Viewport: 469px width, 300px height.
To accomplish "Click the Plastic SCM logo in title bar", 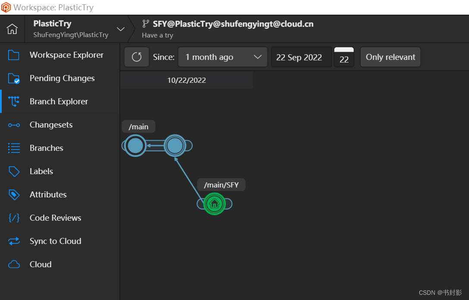I will click(x=6, y=7).
